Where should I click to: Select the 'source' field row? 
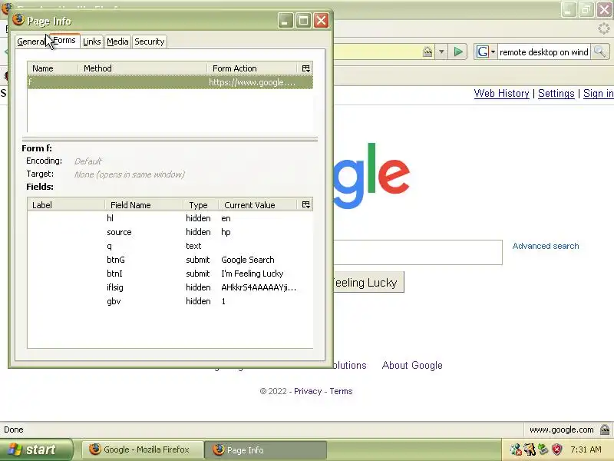(x=170, y=232)
